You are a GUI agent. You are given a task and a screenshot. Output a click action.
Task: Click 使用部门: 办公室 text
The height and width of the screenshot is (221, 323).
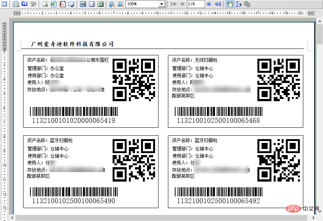click(46, 75)
